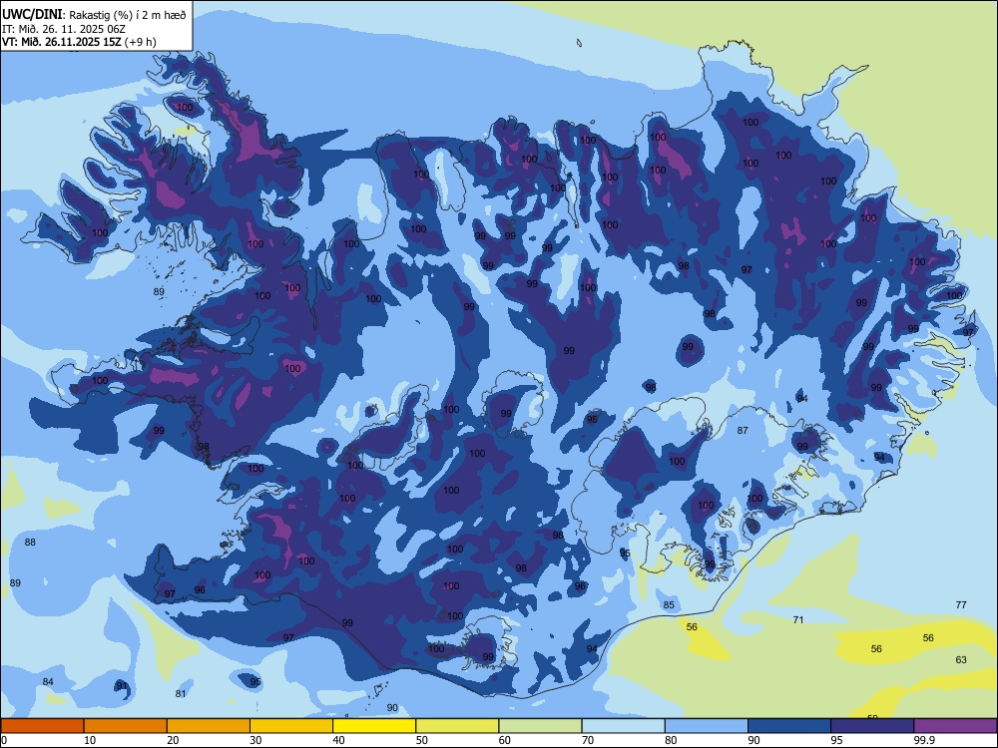
Task: Click the map humidity value '90'
Action: coord(392,708)
